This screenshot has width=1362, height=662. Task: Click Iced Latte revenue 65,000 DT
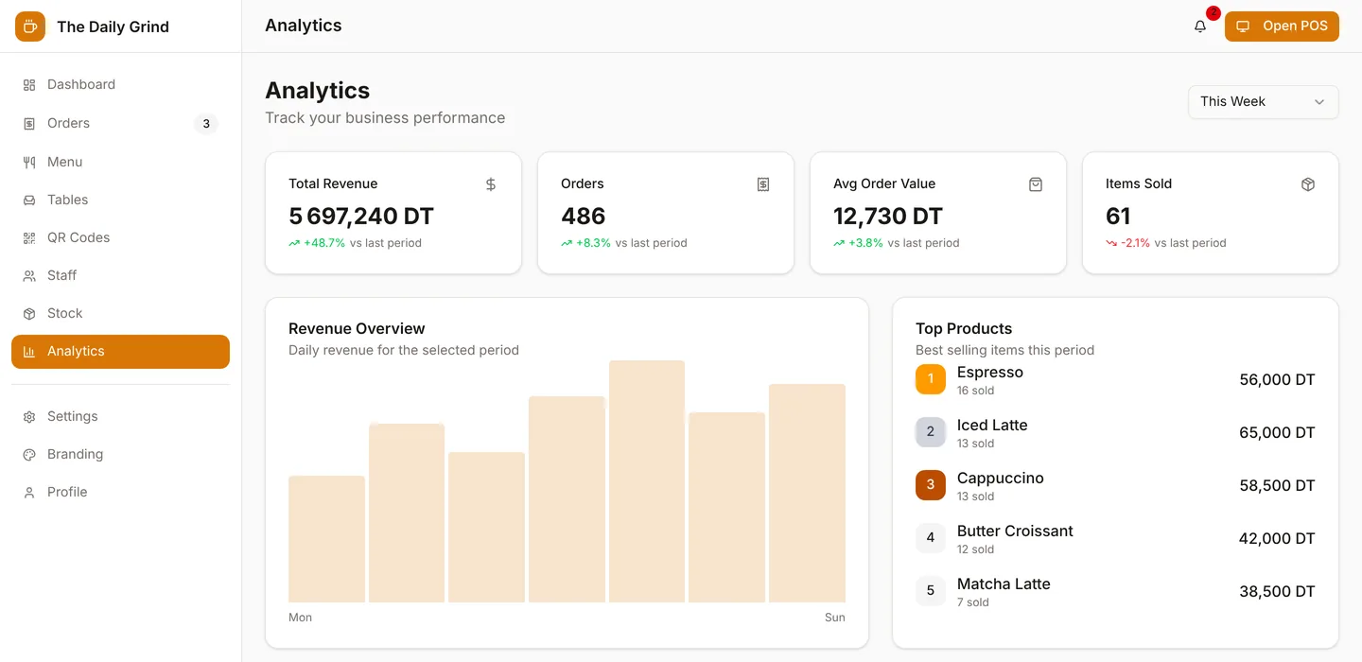[x=1277, y=433]
